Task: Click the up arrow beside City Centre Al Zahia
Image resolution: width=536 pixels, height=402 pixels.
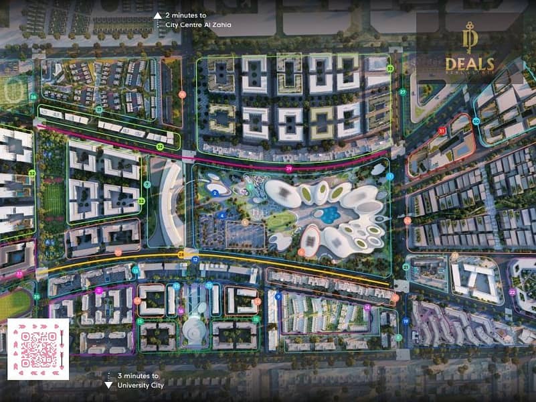Action: (157, 15)
